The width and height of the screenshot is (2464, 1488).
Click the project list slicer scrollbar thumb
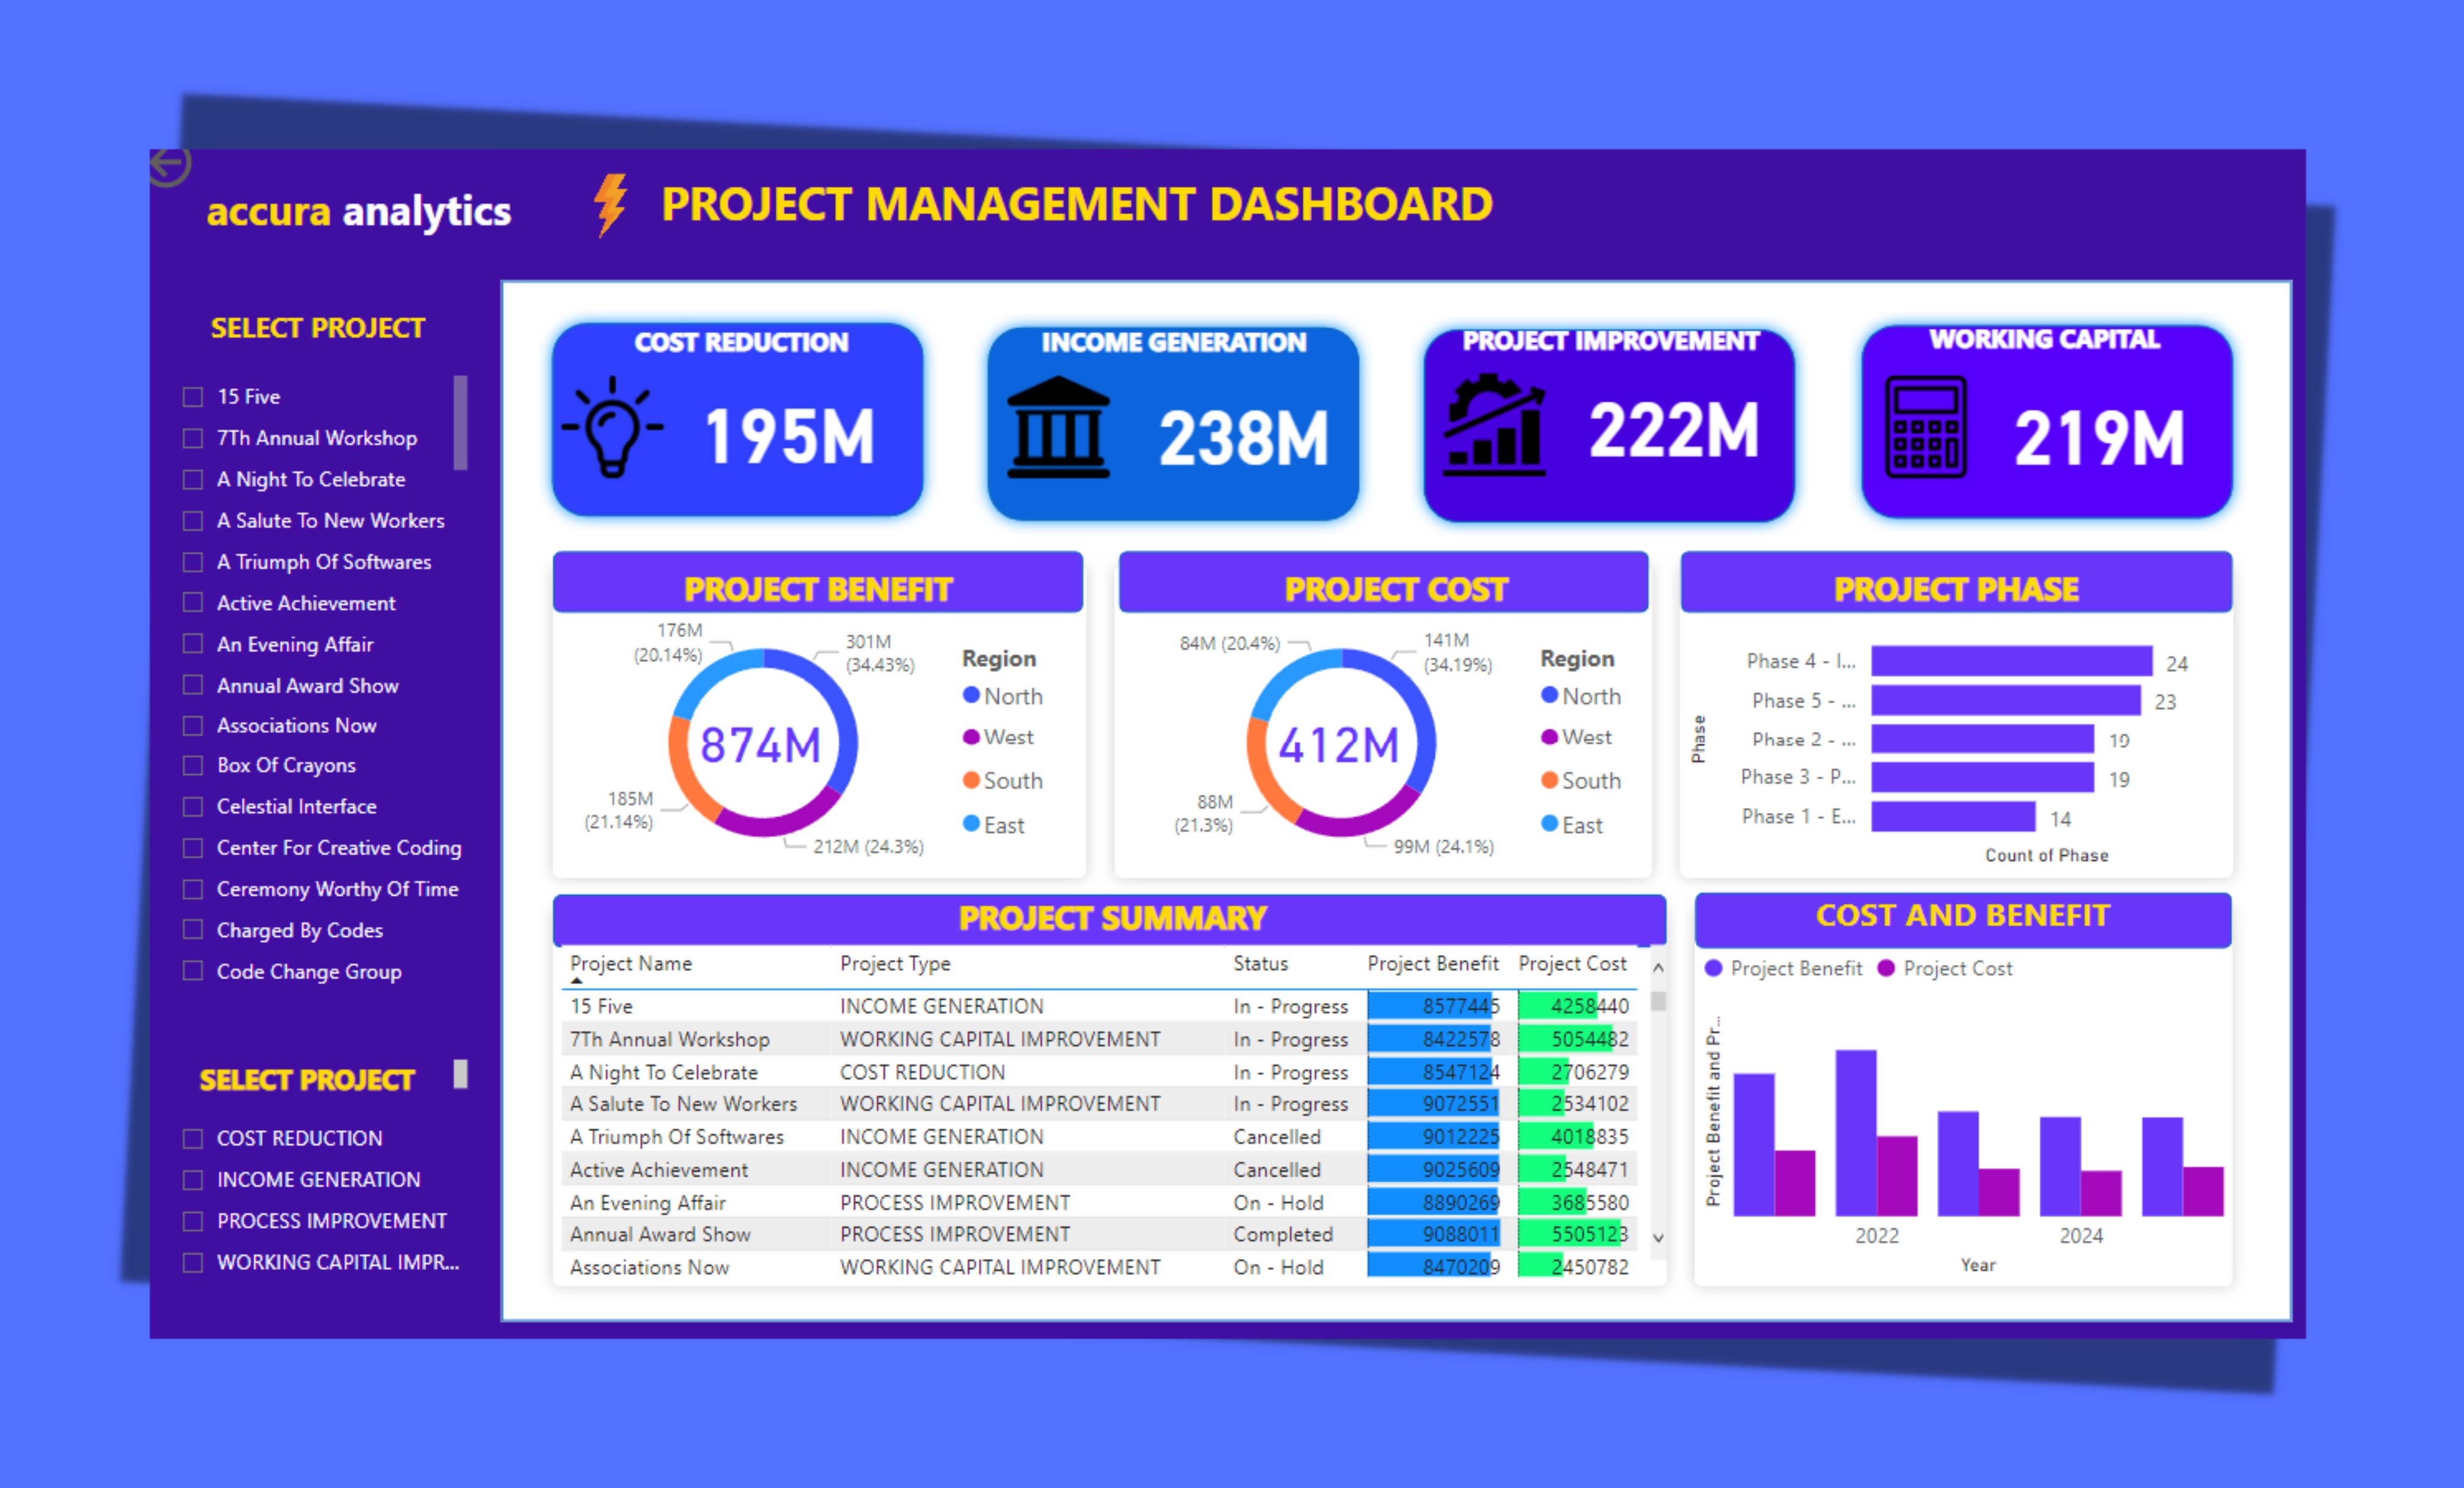click(461, 422)
